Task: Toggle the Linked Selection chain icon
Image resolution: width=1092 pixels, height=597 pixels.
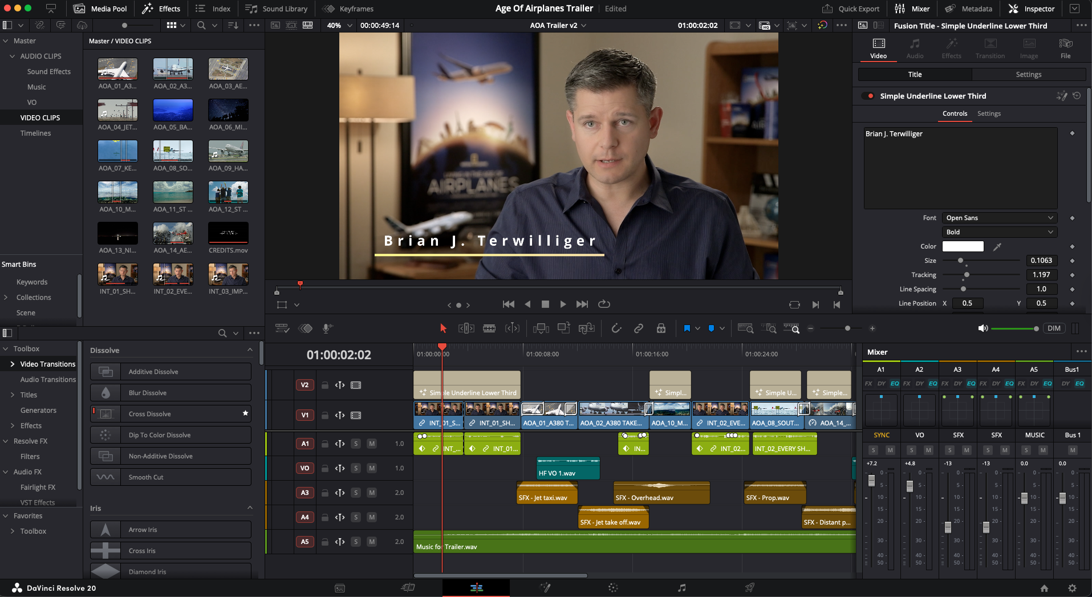Action: (639, 328)
